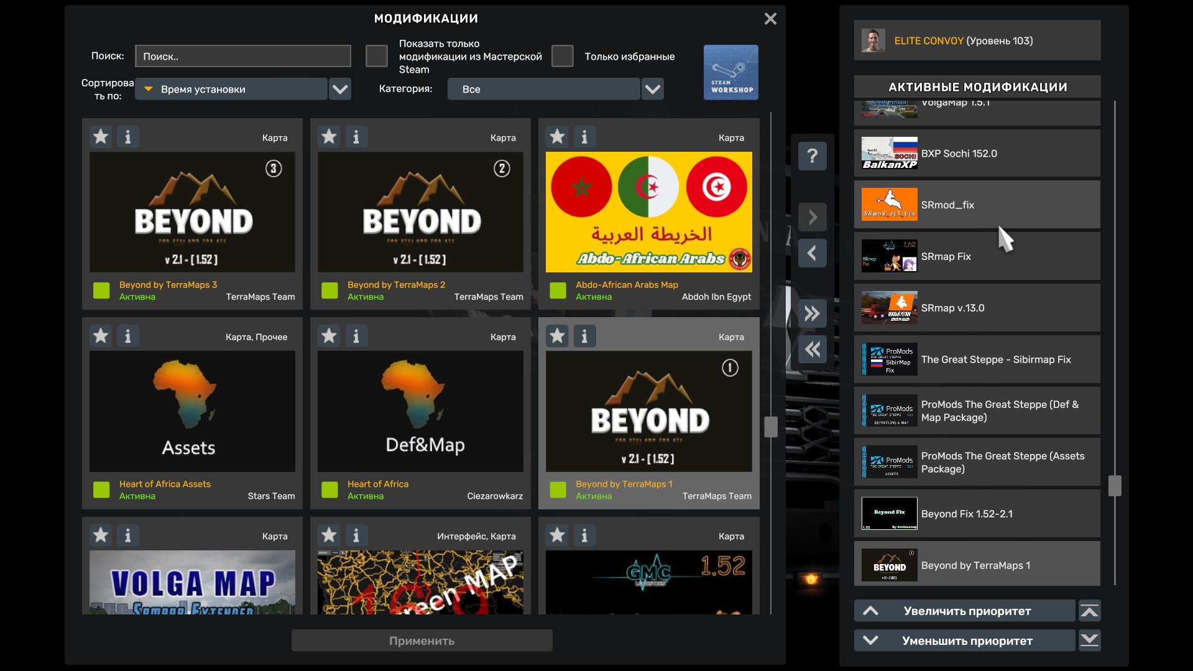Select BXP Sochi 152.0 in active mods
This screenshot has width=1193, height=671.
[977, 153]
